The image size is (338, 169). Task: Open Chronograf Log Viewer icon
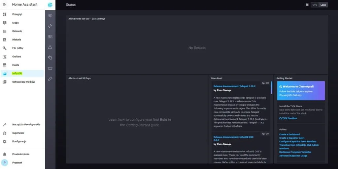[x=50, y=58]
